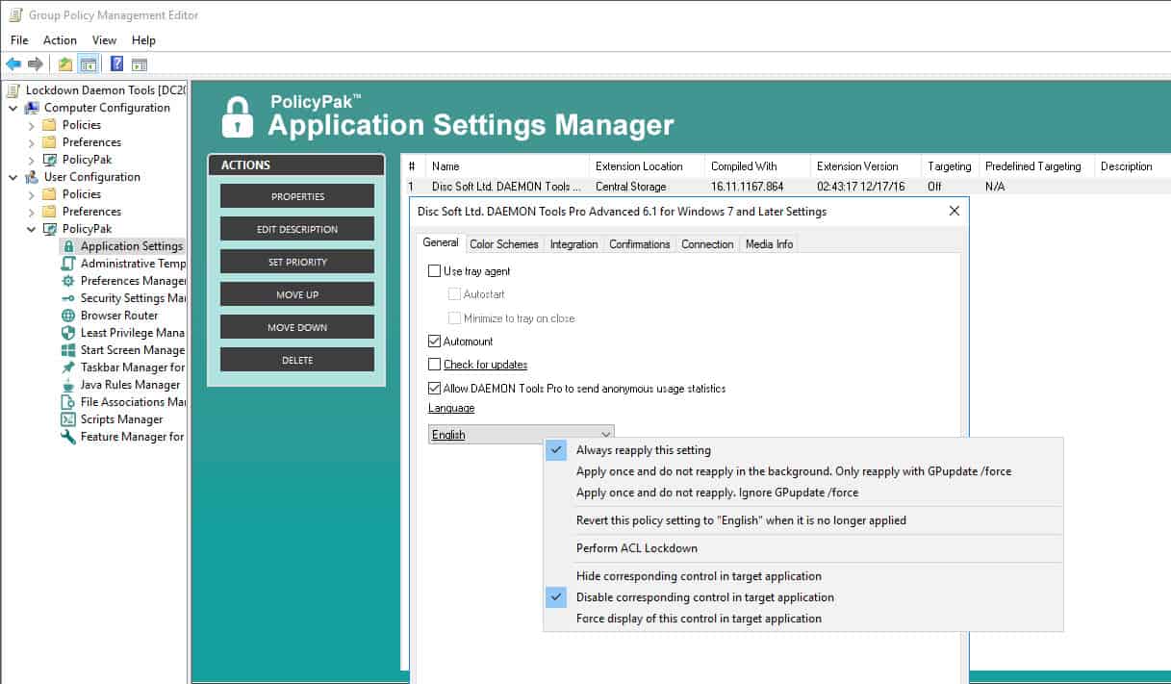Expand Preferences under User Configuration
The width and height of the screenshot is (1171, 684).
click(32, 212)
